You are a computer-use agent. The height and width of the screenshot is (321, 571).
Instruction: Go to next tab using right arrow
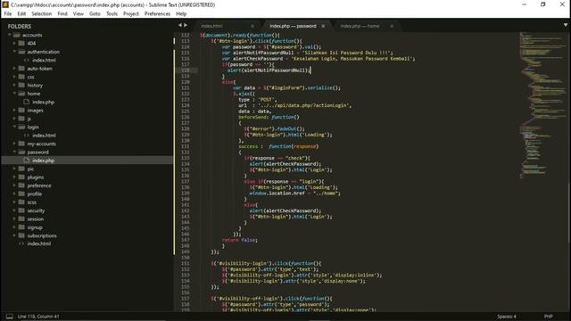tap(186, 25)
